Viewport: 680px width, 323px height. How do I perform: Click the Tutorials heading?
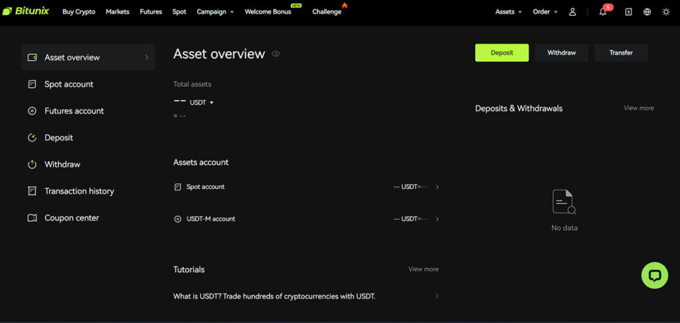pyautogui.click(x=189, y=269)
